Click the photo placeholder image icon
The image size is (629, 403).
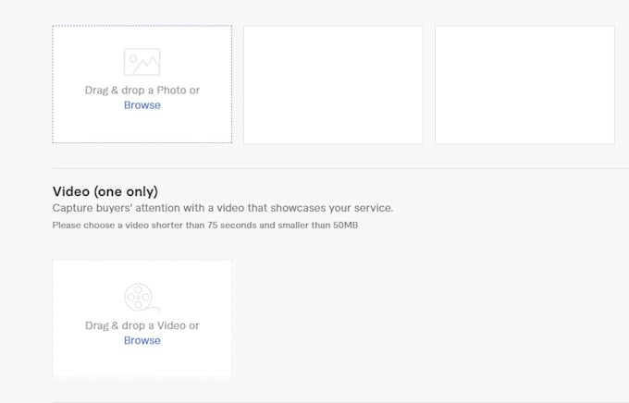[142, 62]
